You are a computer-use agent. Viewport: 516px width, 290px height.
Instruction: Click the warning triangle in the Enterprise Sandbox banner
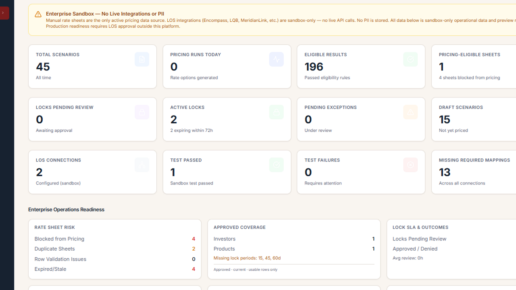[x=38, y=14]
